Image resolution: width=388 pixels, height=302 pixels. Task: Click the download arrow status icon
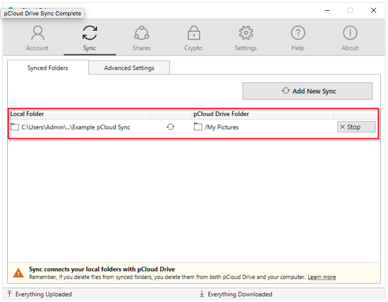202,294
